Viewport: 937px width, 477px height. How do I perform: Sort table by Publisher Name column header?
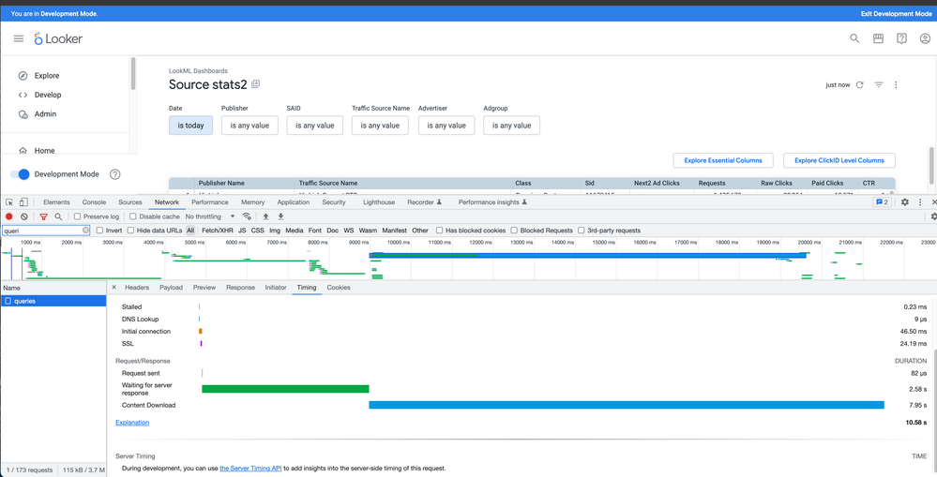point(221,183)
